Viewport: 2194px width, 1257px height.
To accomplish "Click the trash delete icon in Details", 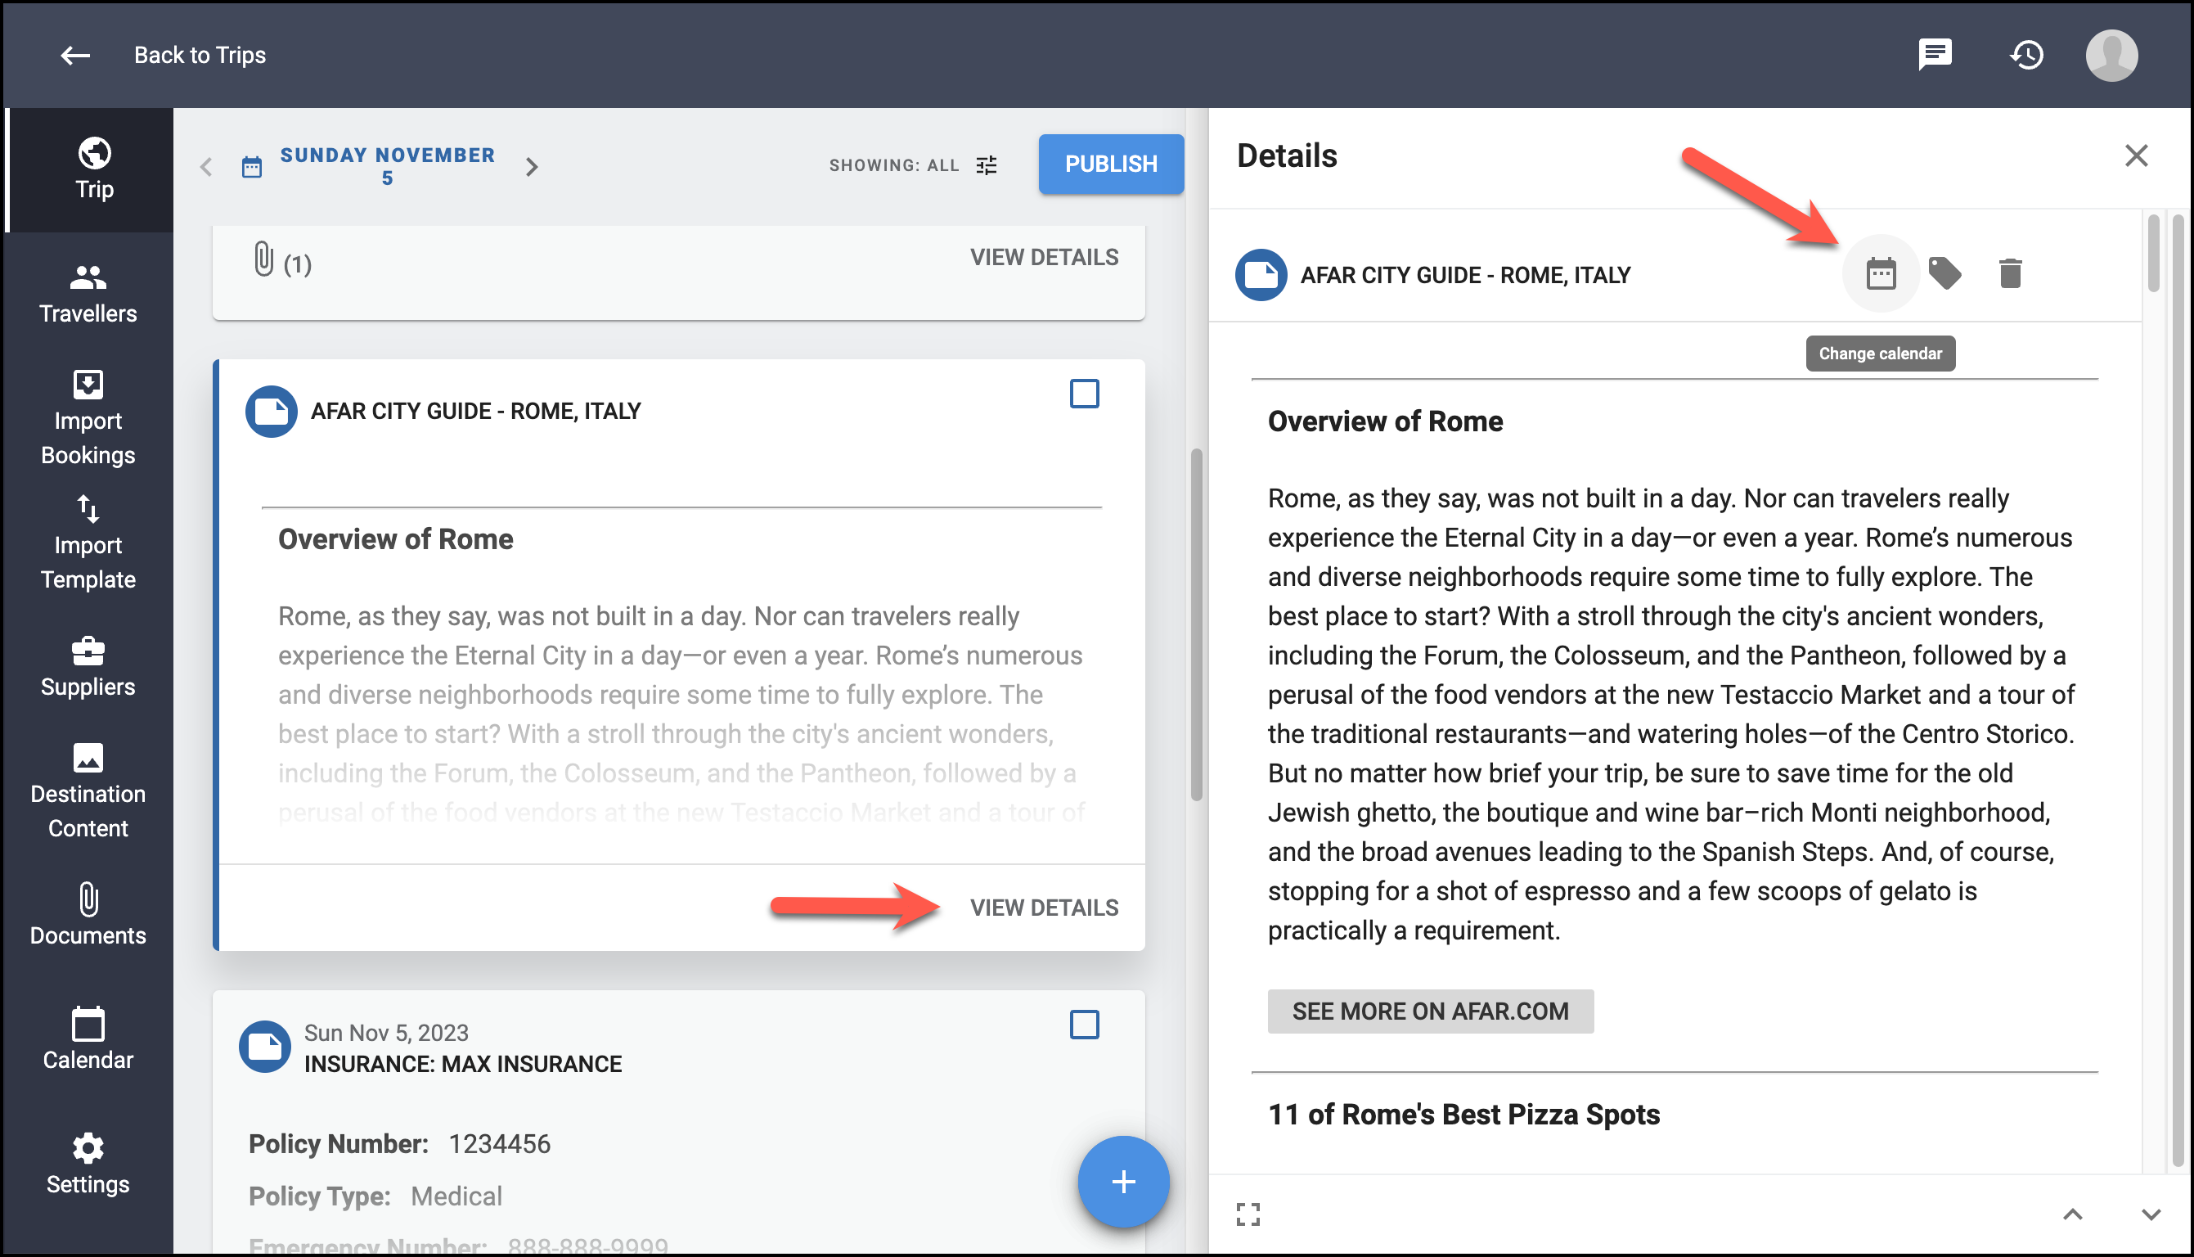I will (2009, 273).
